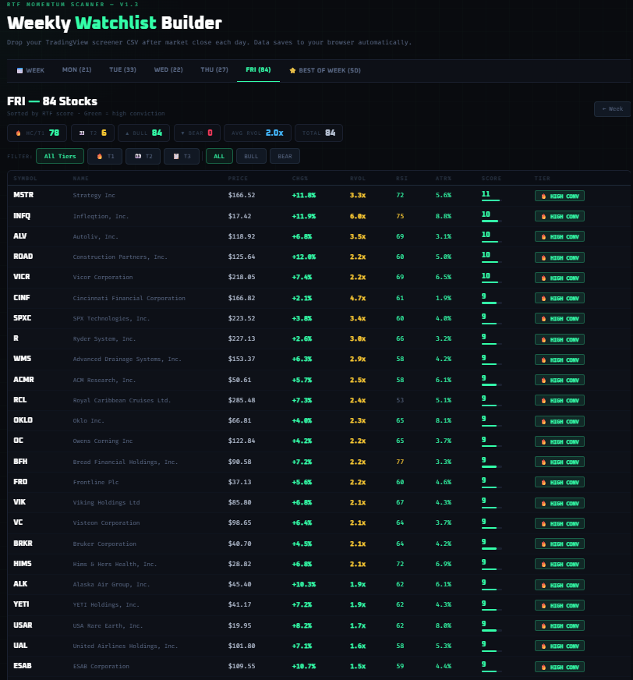Sort by the SCORE column header
Viewport: 633px width, 680px height.
491,179
